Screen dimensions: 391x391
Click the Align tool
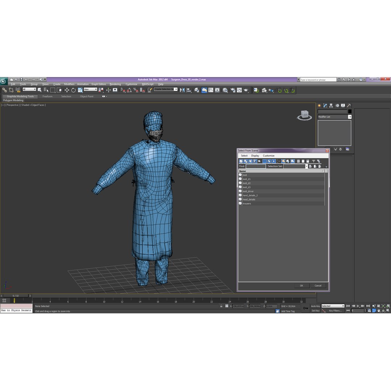[x=189, y=90]
